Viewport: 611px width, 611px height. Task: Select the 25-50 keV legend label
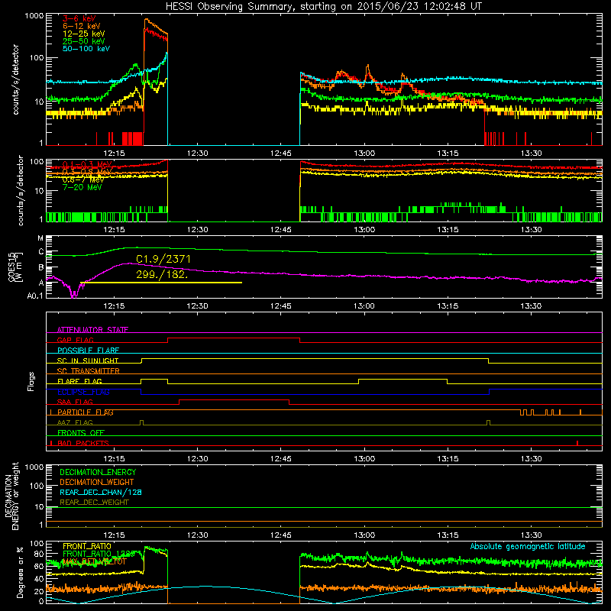coord(84,41)
